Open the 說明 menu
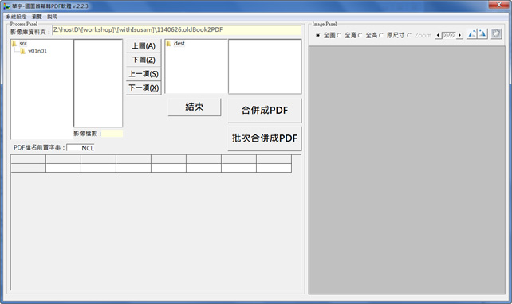 (x=53, y=17)
